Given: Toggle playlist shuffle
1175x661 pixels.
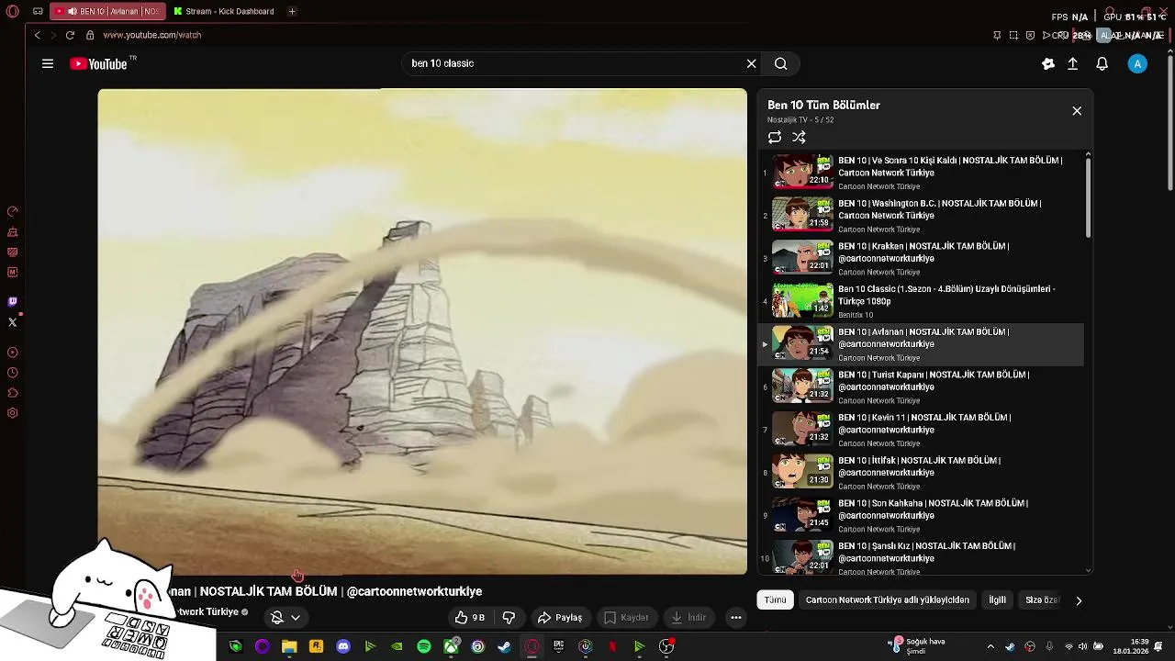Looking at the screenshot, I should pos(799,137).
